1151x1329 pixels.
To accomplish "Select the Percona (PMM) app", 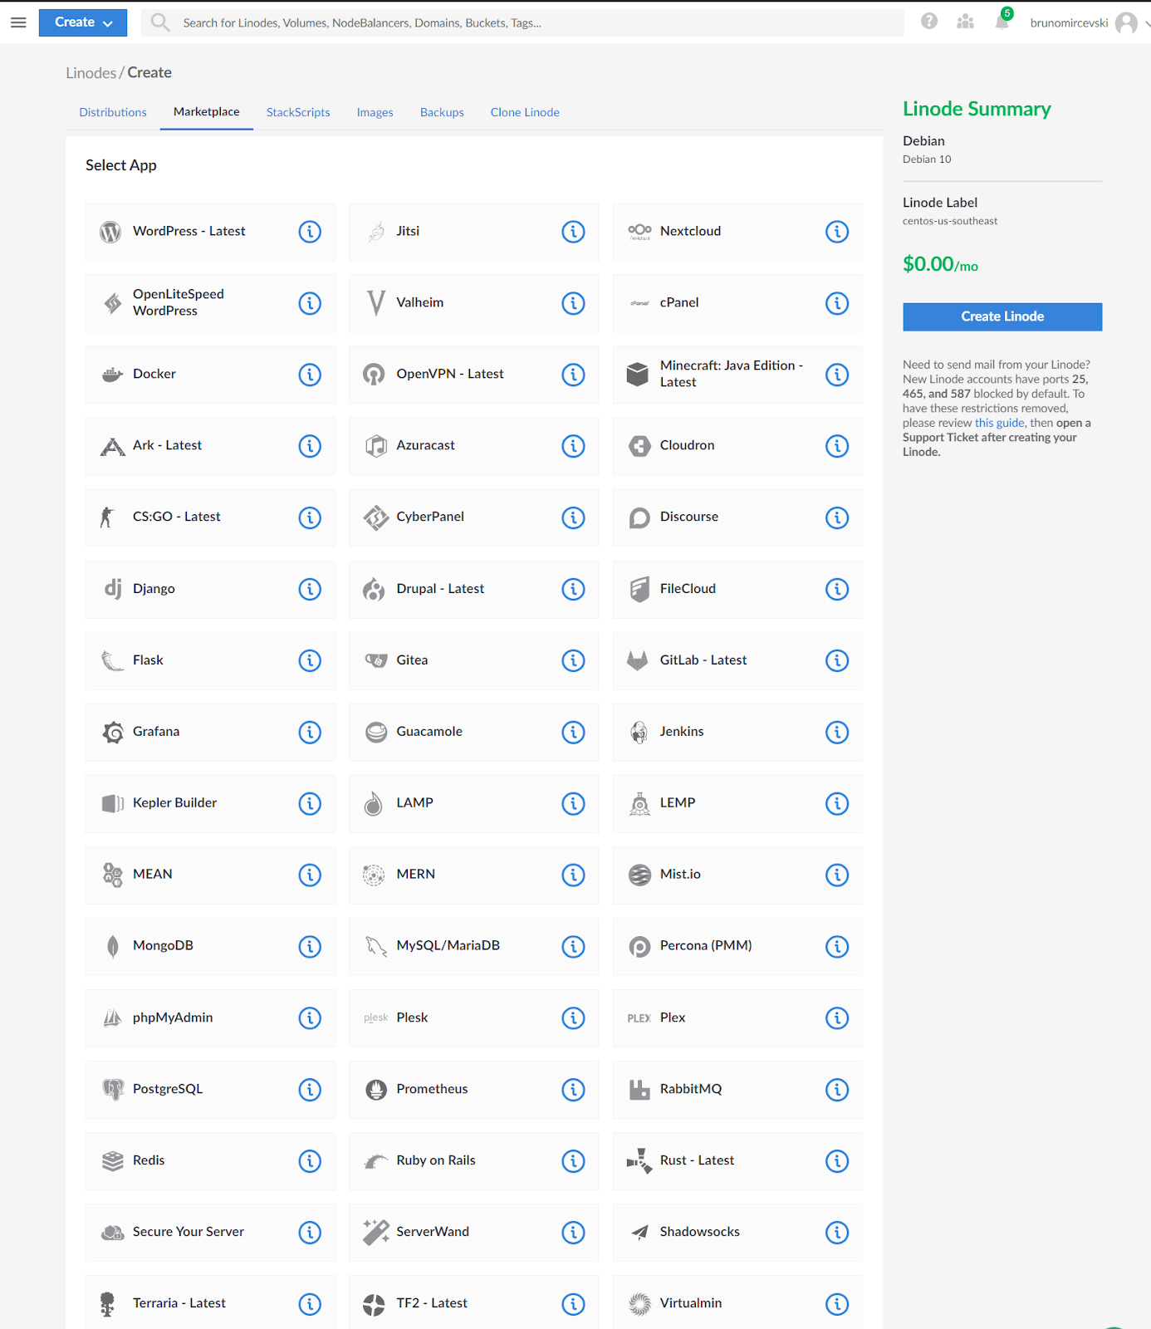I will click(737, 946).
